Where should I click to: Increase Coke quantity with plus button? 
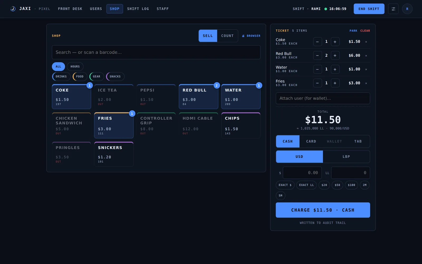click(x=335, y=42)
